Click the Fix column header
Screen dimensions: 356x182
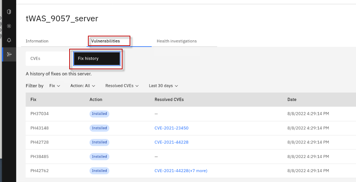point(34,100)
